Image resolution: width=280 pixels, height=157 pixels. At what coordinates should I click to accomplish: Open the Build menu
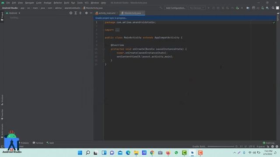pos(66,3)
